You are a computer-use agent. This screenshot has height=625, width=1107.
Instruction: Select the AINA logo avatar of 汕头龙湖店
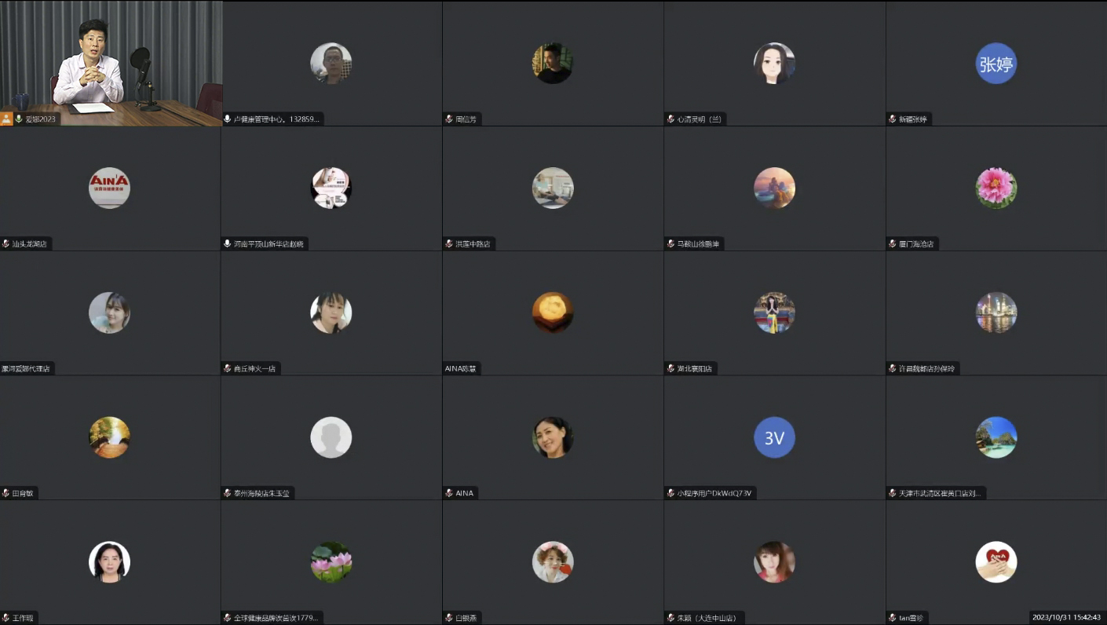[109, 188]
